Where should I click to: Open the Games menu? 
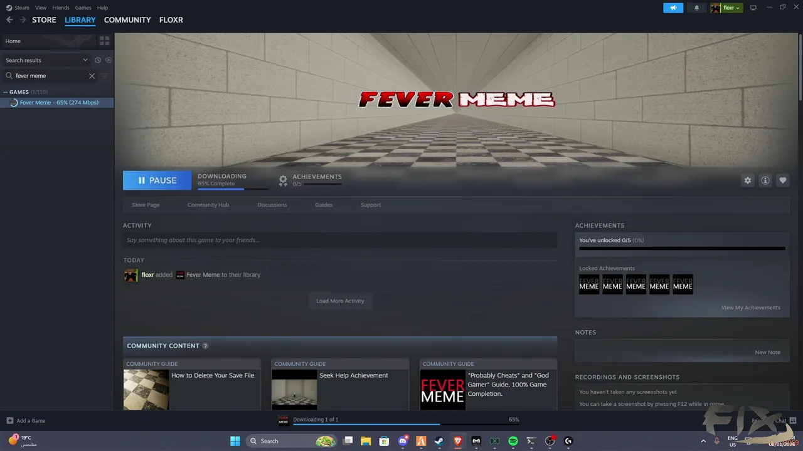coord(83,8)
